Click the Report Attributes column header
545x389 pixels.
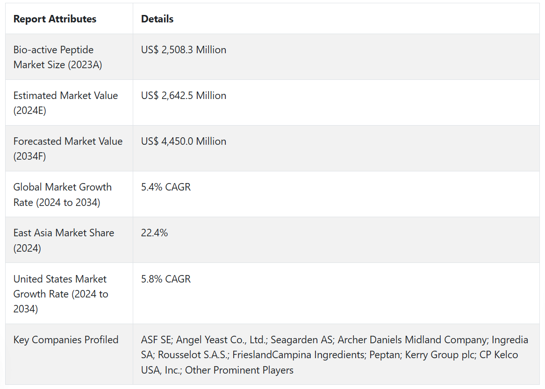55,19
